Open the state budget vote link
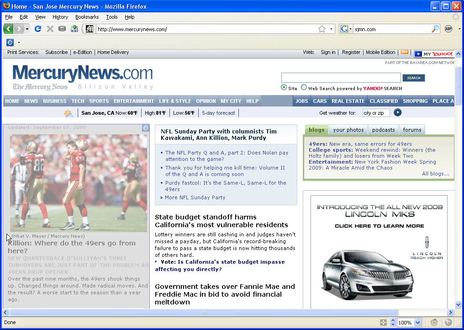Screen dimensions: 464x330 click(x=220, y=266)
